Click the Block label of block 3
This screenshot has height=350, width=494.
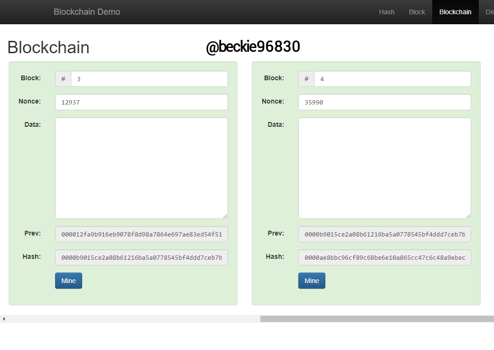click(x=30, y=78)
